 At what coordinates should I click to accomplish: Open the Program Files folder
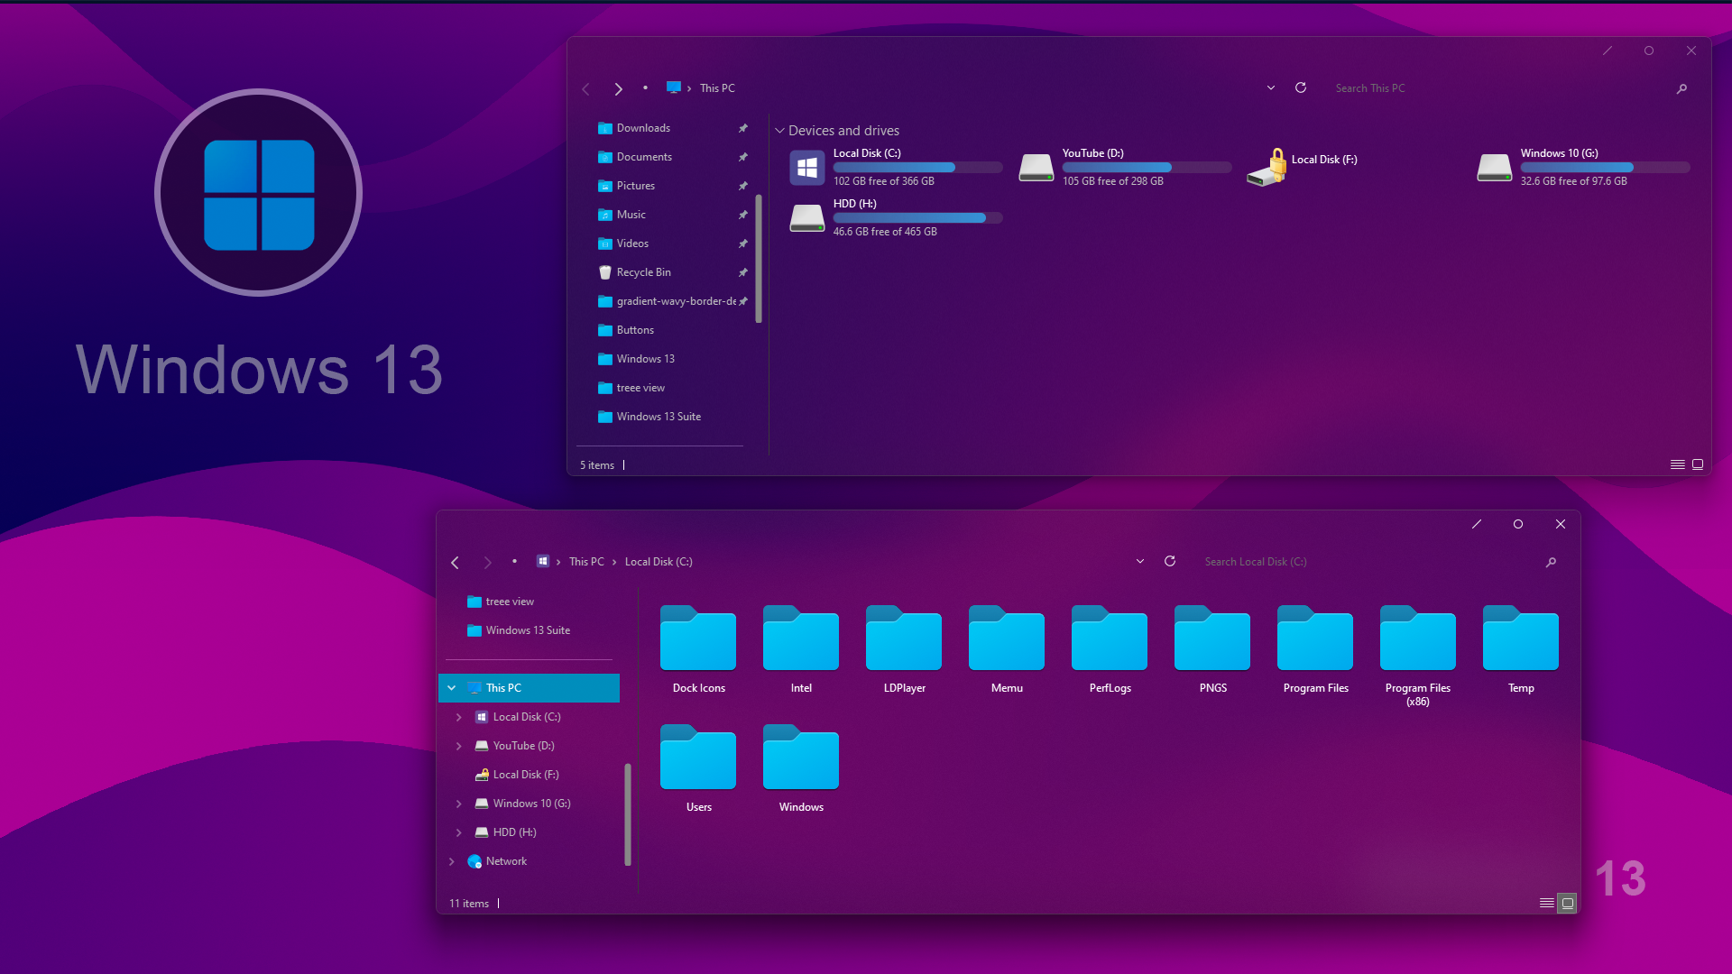pyautogui.click(x=1315, y=649)
